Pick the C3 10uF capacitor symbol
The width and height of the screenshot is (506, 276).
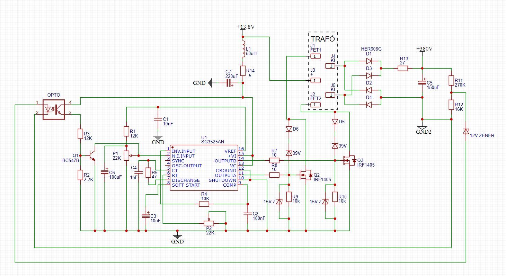click(146, 215)
